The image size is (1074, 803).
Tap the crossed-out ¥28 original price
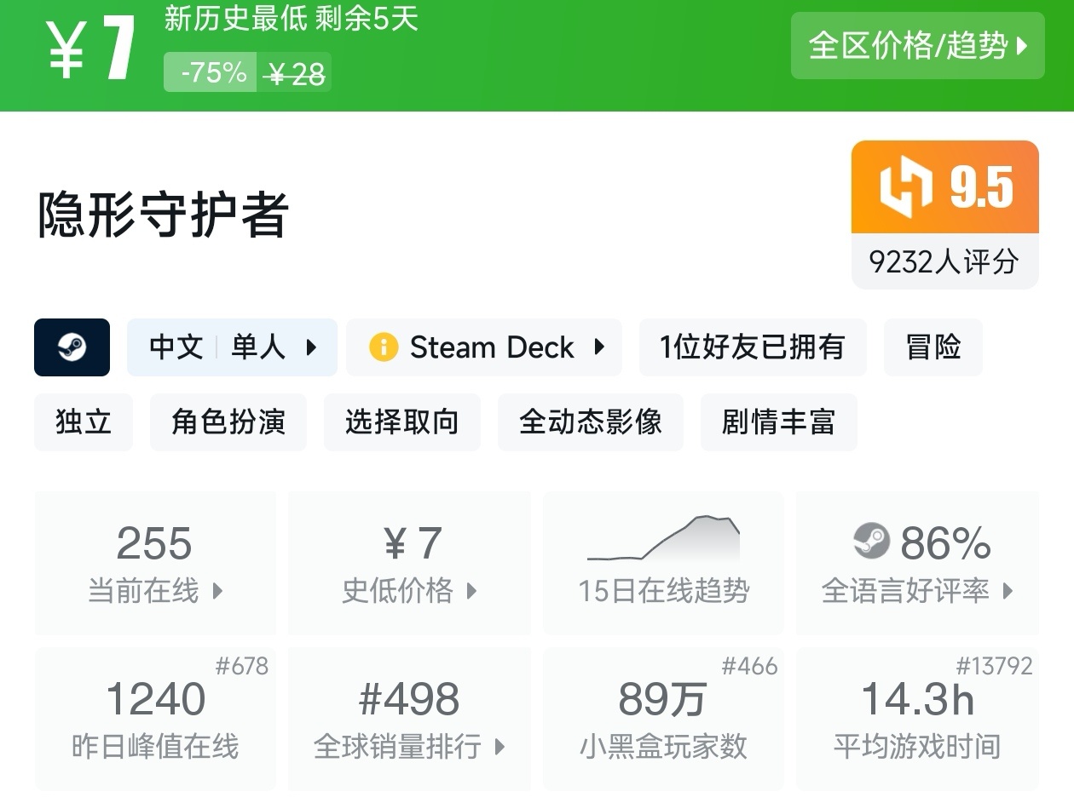point(294,74)
